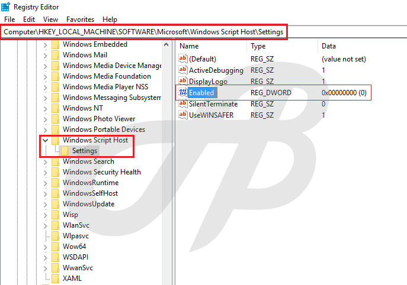Expand the Windows Search tree node
The height and width of the screenshot is (285, 407).
(x=46, y=161)
